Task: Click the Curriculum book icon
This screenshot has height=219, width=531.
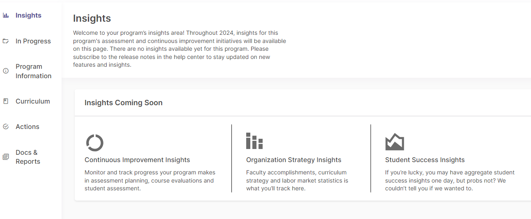Action: point(6,101)
